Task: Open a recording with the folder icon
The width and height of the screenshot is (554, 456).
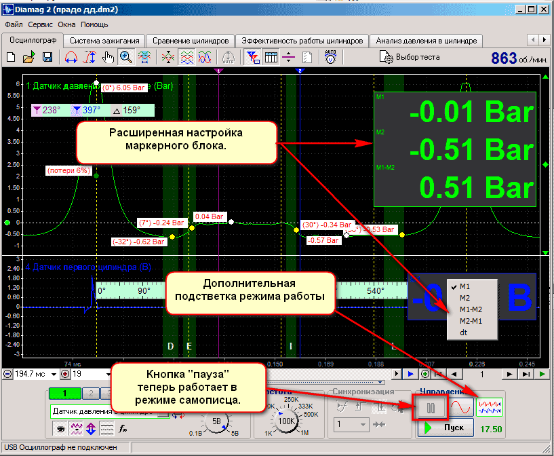Action: (29, 57)
